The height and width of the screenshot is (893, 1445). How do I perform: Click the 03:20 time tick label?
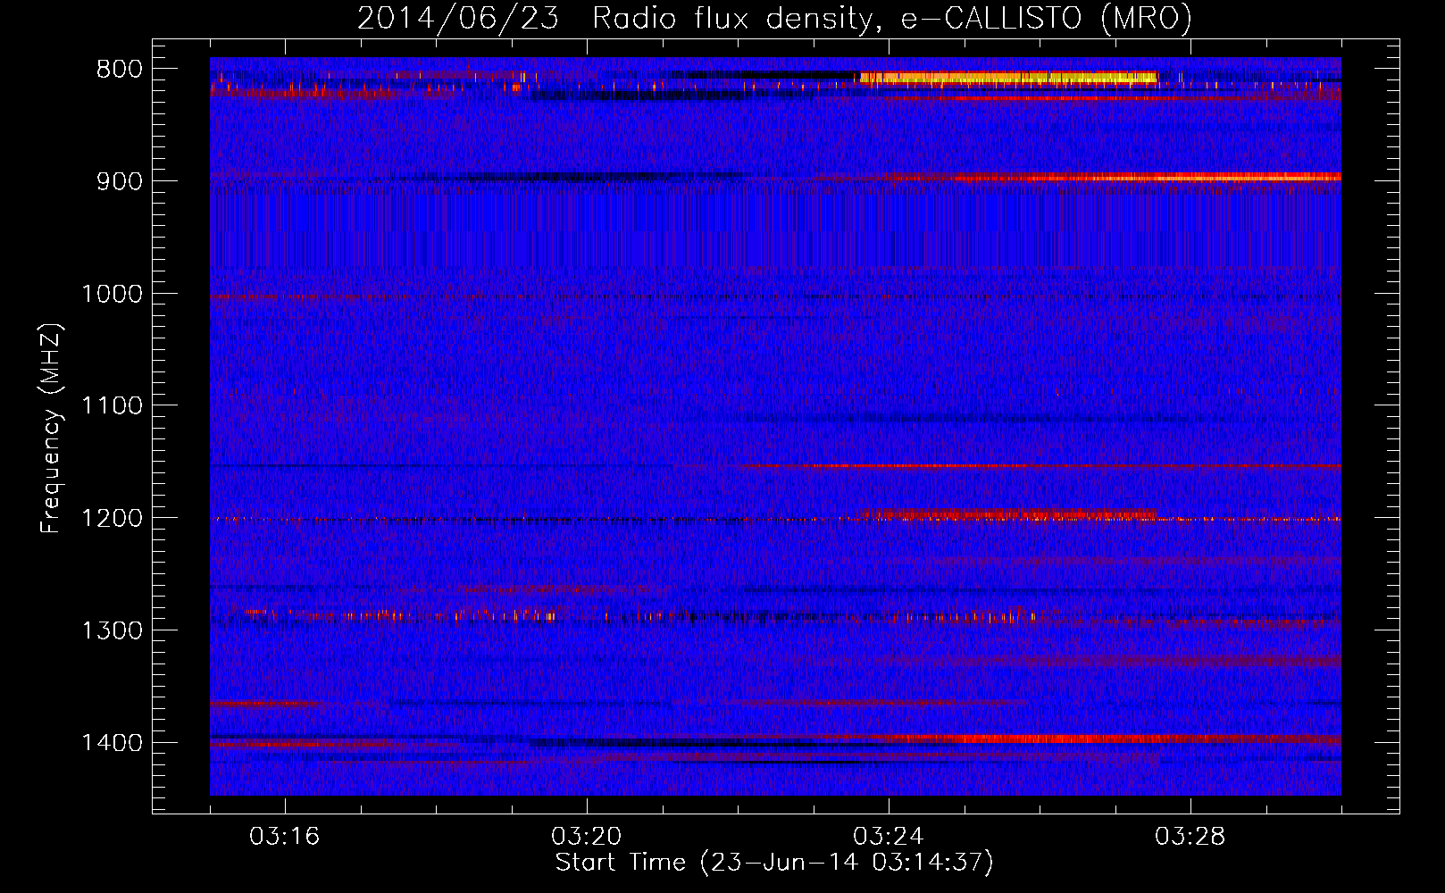coord(587,837)
